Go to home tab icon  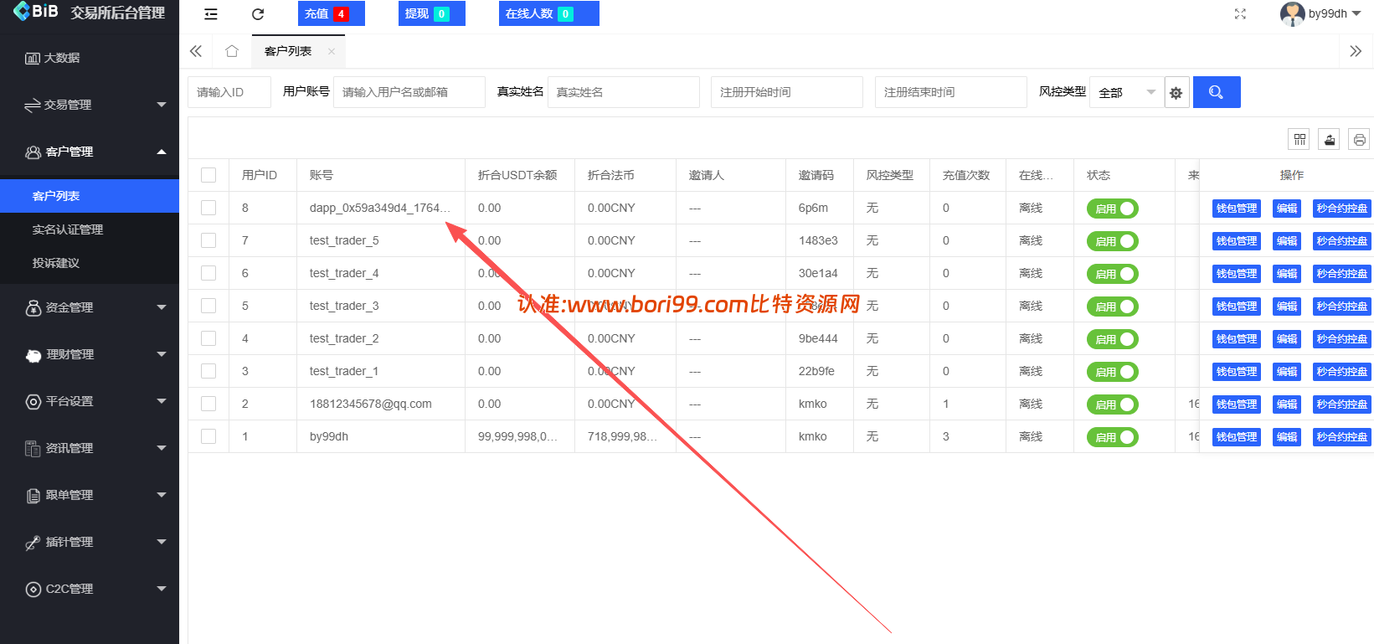pyautogui.click(x=232, y=51)
